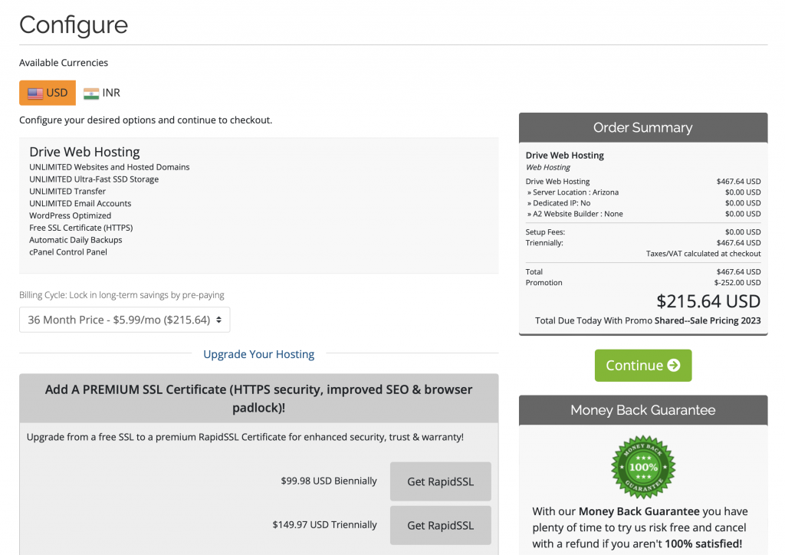Click the Promotion discount line
785x555 pixels.
(x=642, y=283)
